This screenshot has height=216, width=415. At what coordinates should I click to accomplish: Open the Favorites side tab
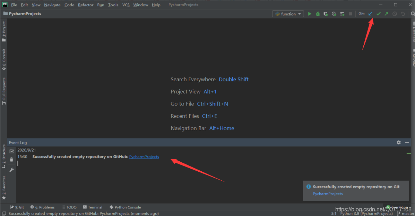pyautogui.click(x=4, y=188)
